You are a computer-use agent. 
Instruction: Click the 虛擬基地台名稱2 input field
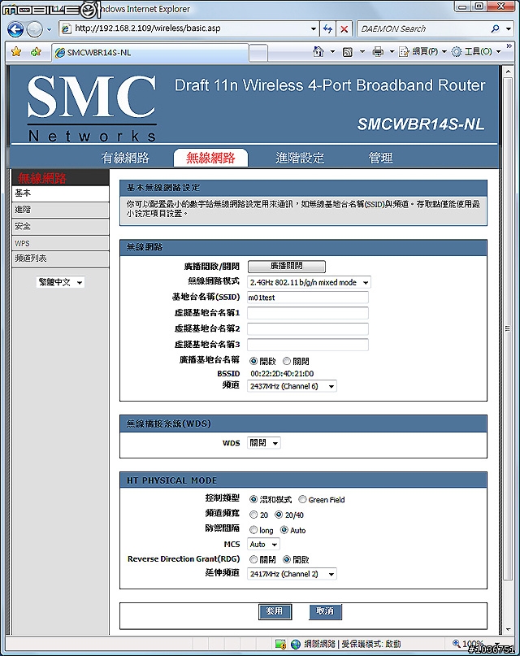coord(308,329)
